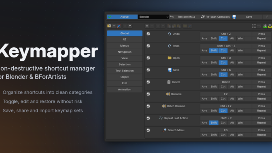Uncheck the Open shortcut checkbox
272x153 pixels.
point(148,58)
